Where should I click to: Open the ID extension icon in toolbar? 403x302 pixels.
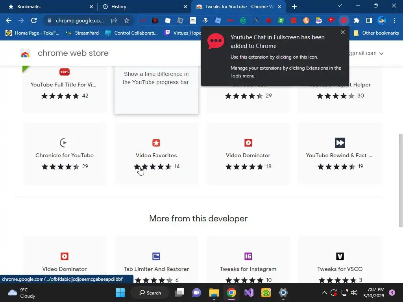[180, 20]
